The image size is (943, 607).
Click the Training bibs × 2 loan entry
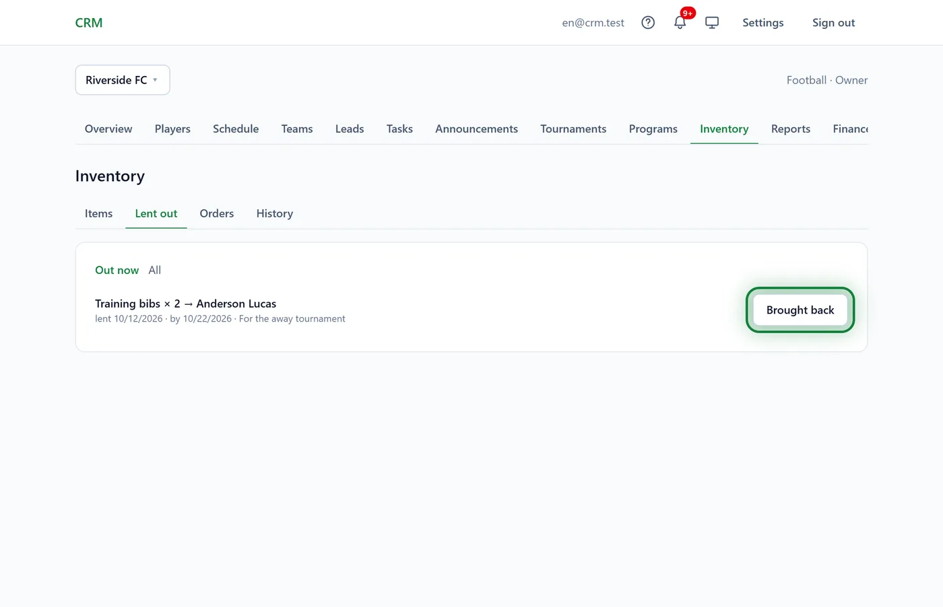(186, 303)
